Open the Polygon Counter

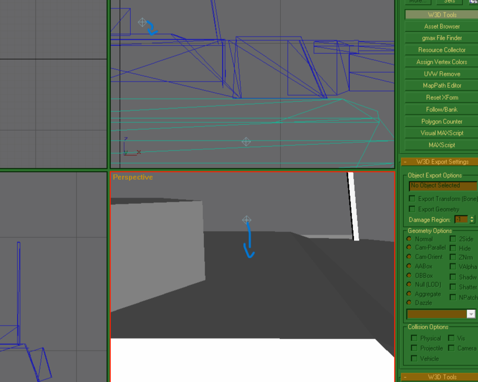pos(441,121)
